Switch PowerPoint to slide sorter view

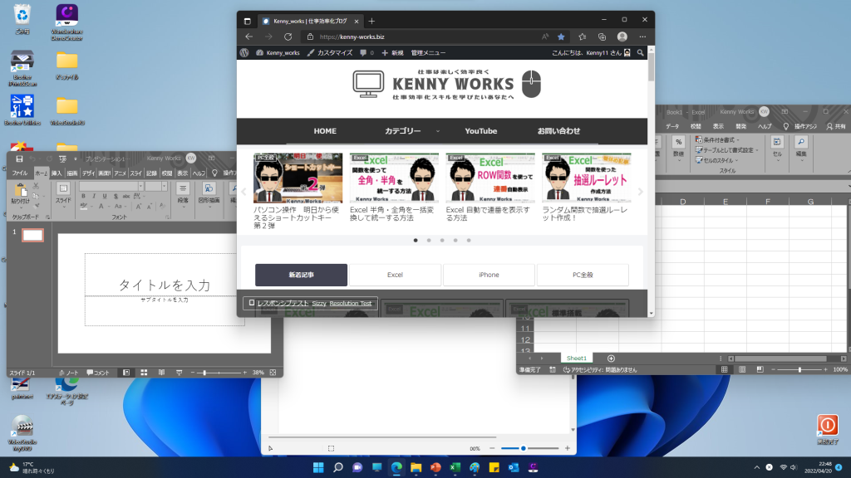[x=144, y=373]
